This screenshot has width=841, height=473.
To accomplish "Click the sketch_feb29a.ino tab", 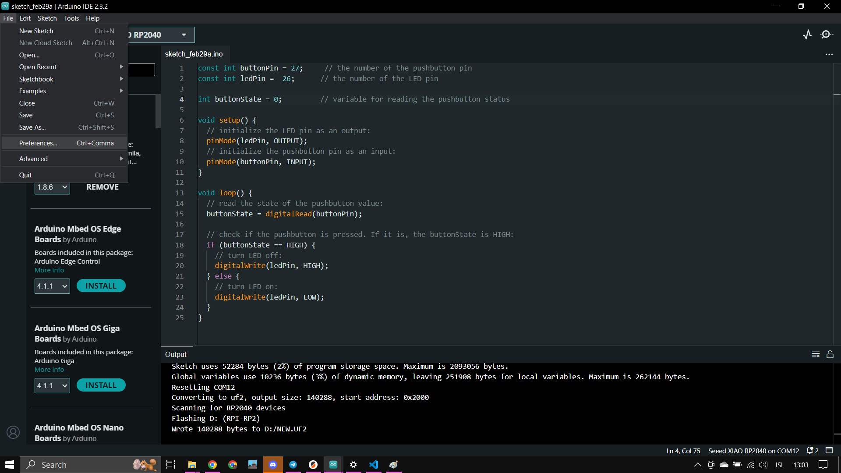I will [194, 54].
